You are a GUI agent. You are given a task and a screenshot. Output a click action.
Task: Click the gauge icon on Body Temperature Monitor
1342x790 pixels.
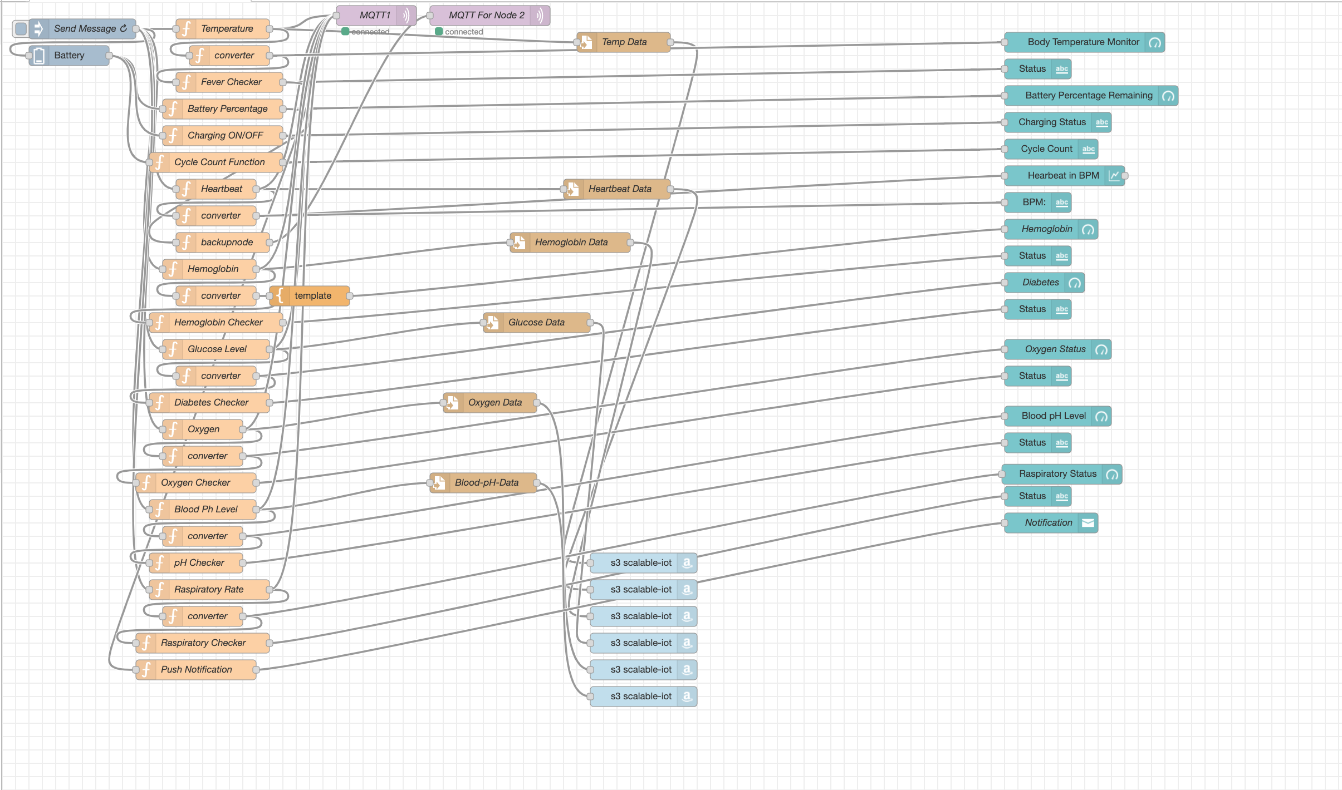[x=1155, y=42]
